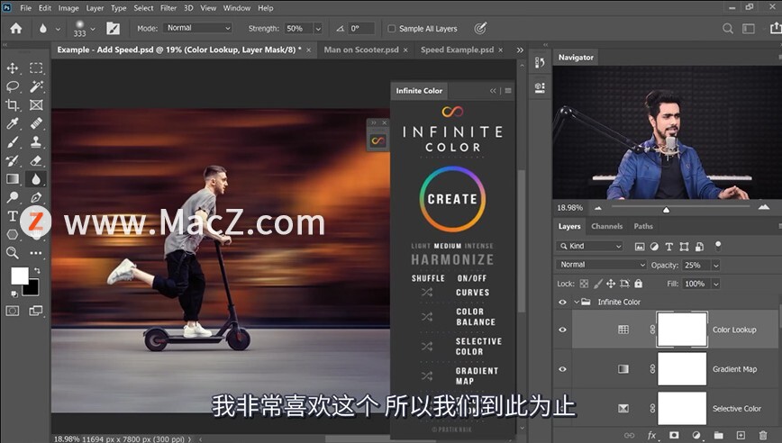Screen dimensions: 782x443
Task: Select the Dodge tool
Action: 13,197
